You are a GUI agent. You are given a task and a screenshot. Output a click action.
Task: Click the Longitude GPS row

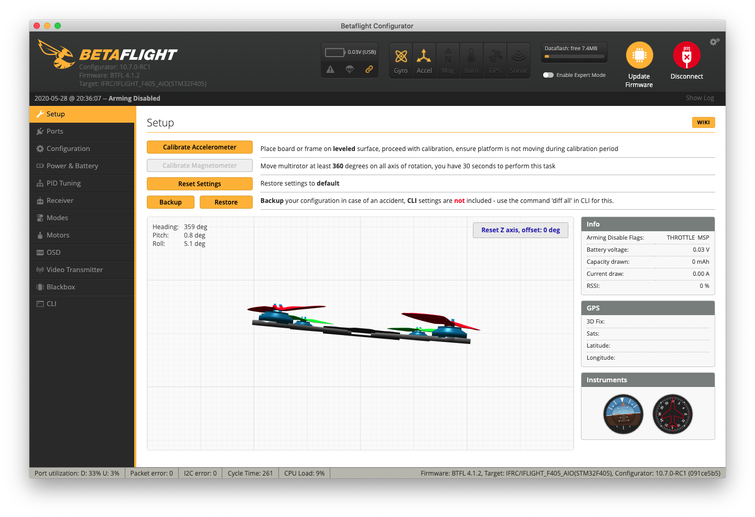pyautogui.click(x=648, y=358)
